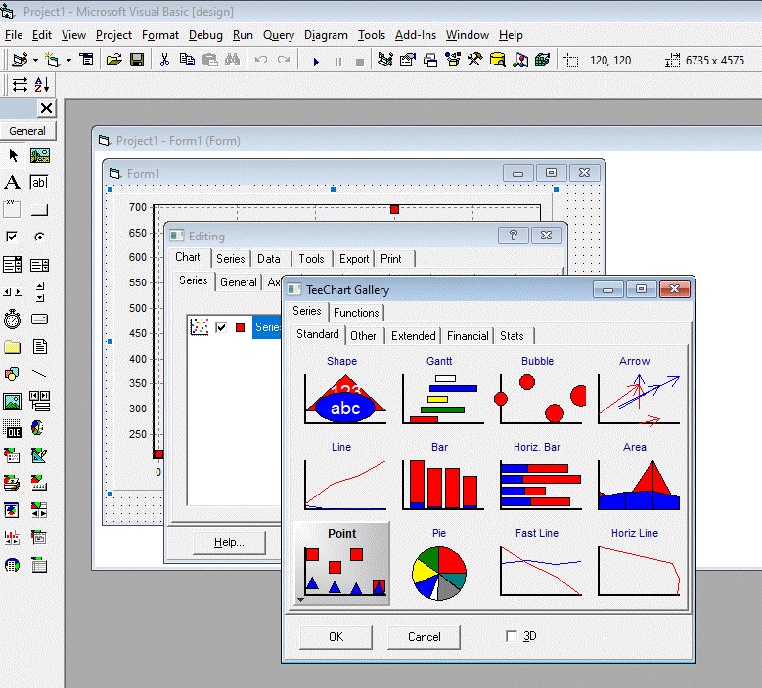Choose the Horiz Line chart thumbnail
Viewport: 762px width, 688px height.
point(635,565)
